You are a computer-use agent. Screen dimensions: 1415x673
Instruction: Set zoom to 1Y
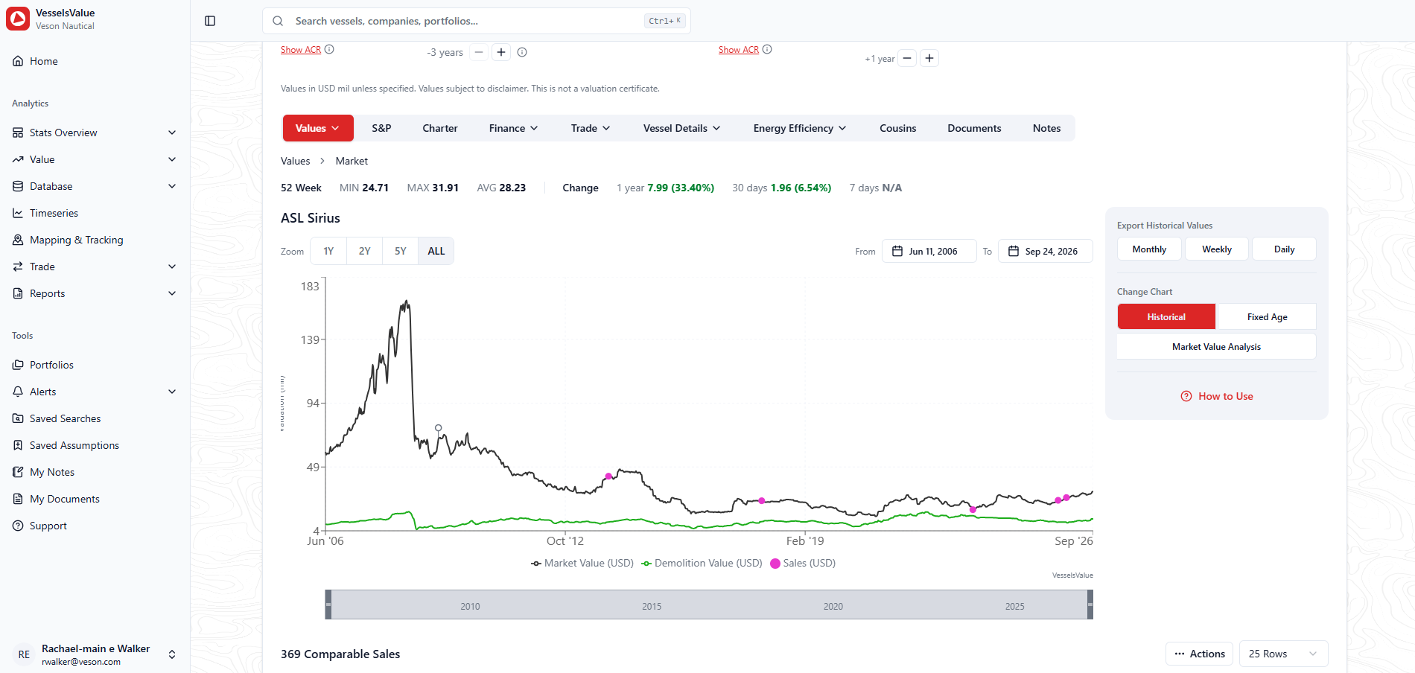328,251
